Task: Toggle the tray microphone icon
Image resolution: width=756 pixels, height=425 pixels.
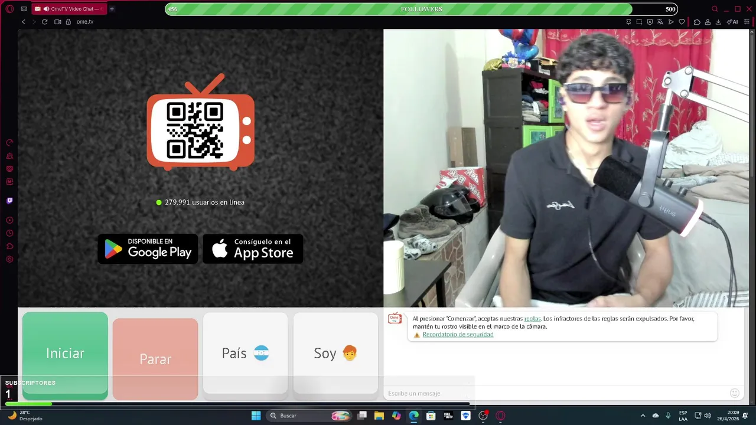Action: point(668,416)
